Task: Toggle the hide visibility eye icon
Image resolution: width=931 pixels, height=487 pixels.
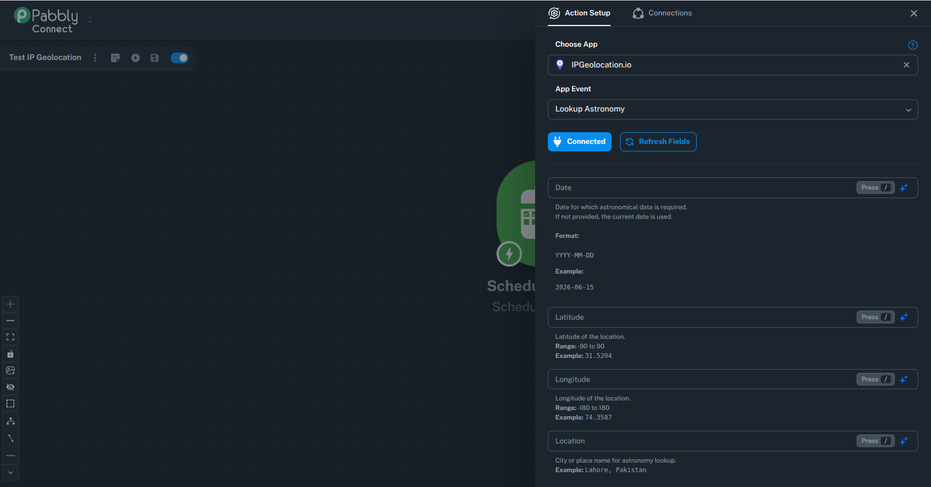Action: 10,387
